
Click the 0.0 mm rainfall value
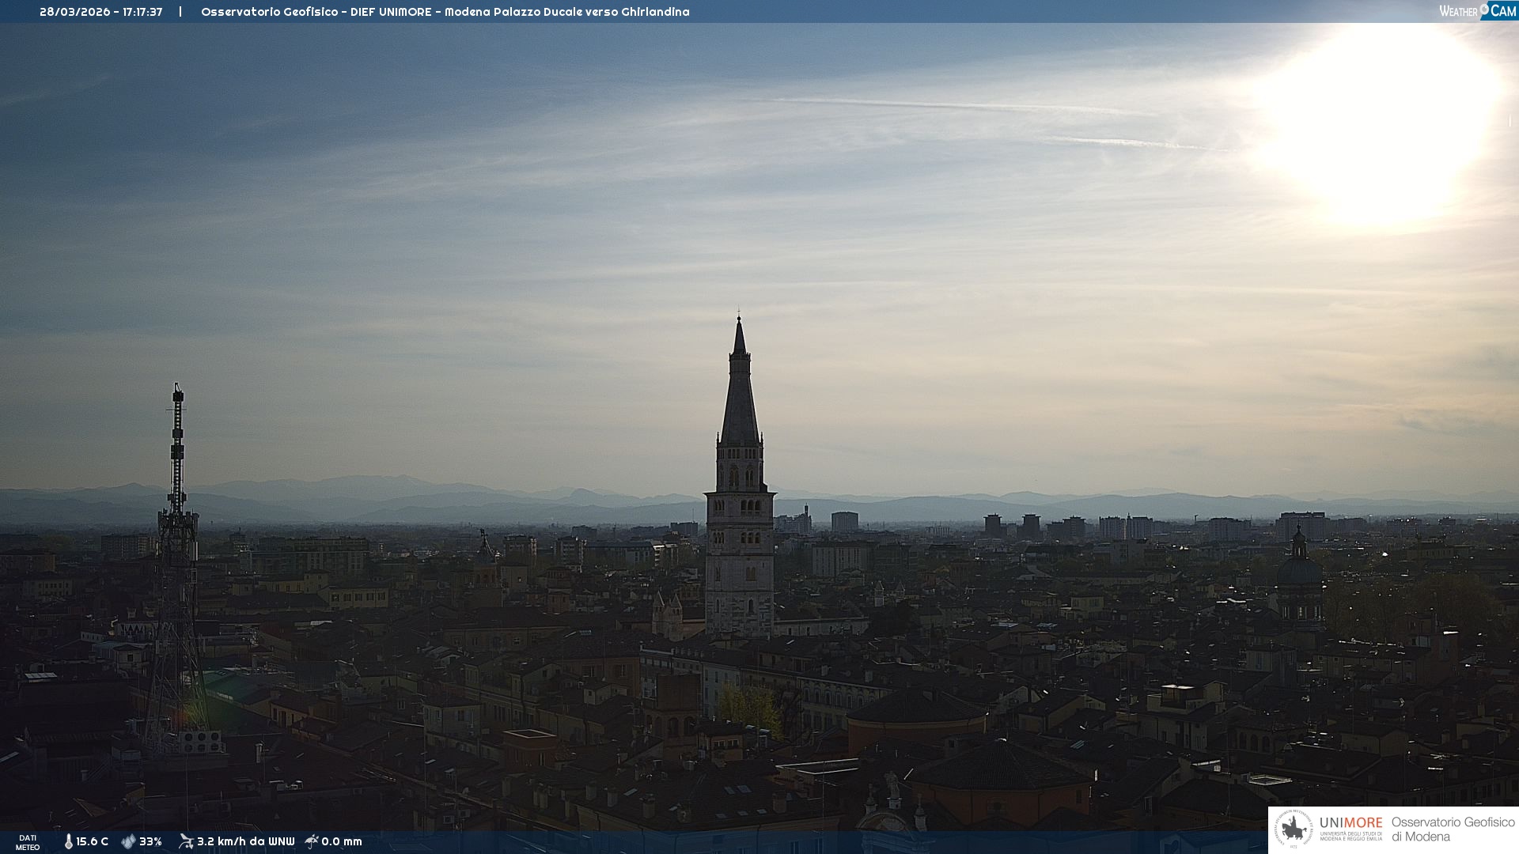[342, 841]
